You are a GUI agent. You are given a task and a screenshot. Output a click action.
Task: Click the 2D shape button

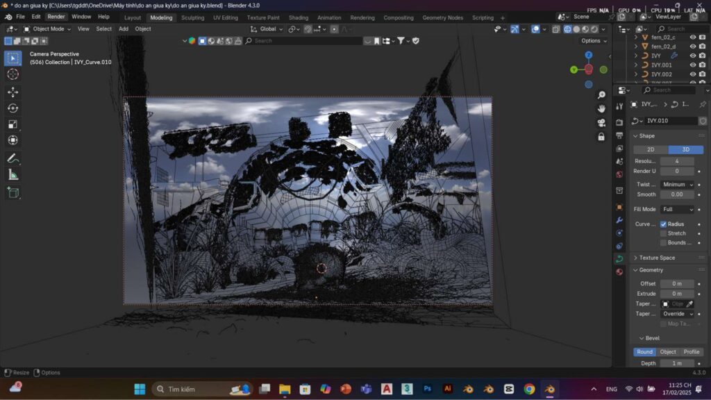(x=651, y=149)
